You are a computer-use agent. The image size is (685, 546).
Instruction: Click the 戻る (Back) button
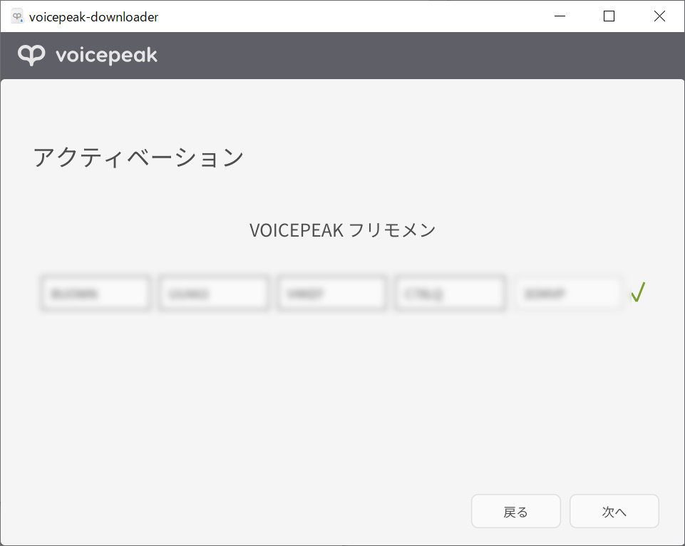(x=515, y=511)
